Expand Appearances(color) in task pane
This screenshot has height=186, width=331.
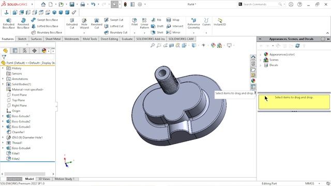coord(261,54)
